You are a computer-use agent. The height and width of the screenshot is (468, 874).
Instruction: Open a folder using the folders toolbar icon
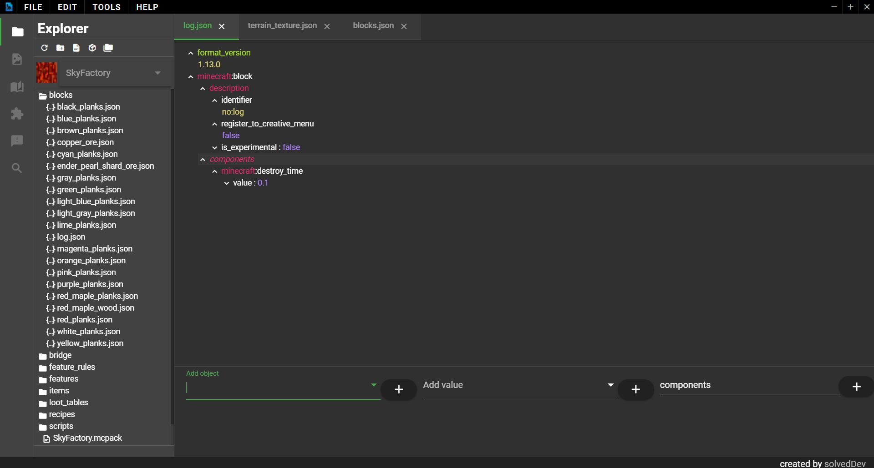point(108,48)
